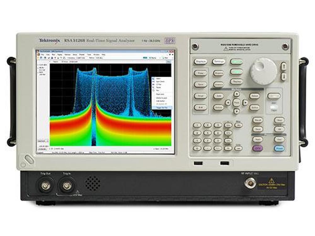Tap the 5 key on the numeric keypad
315x236 pixels.
click(207, 133)
